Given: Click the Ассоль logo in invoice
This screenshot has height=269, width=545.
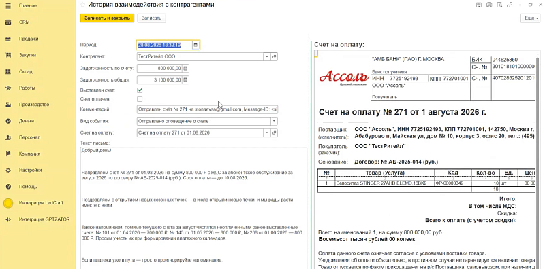Looking at the screenshot, I should [344, 77].
